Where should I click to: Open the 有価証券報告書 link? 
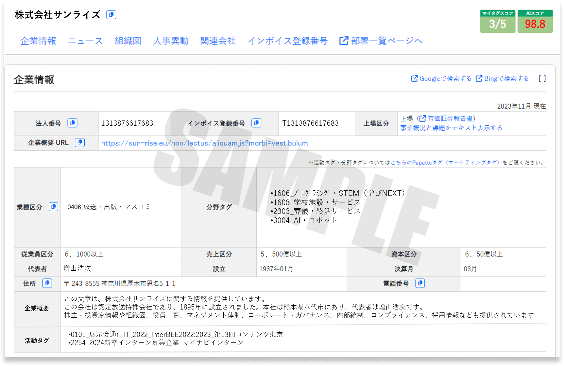(x=450, y=118)
